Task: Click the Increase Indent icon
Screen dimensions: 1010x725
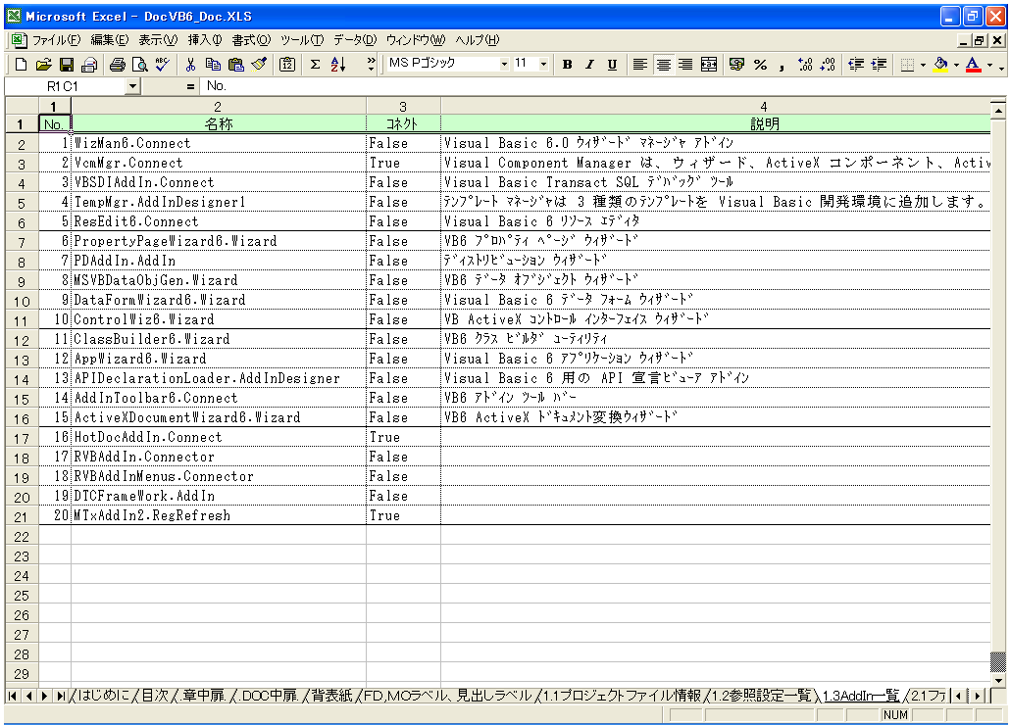Action: click(x=879, y=65)
